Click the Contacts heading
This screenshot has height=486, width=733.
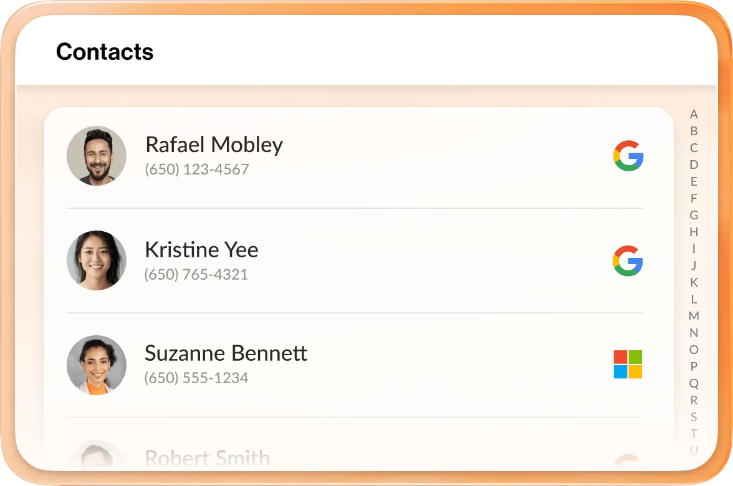(x=105, y=52)
